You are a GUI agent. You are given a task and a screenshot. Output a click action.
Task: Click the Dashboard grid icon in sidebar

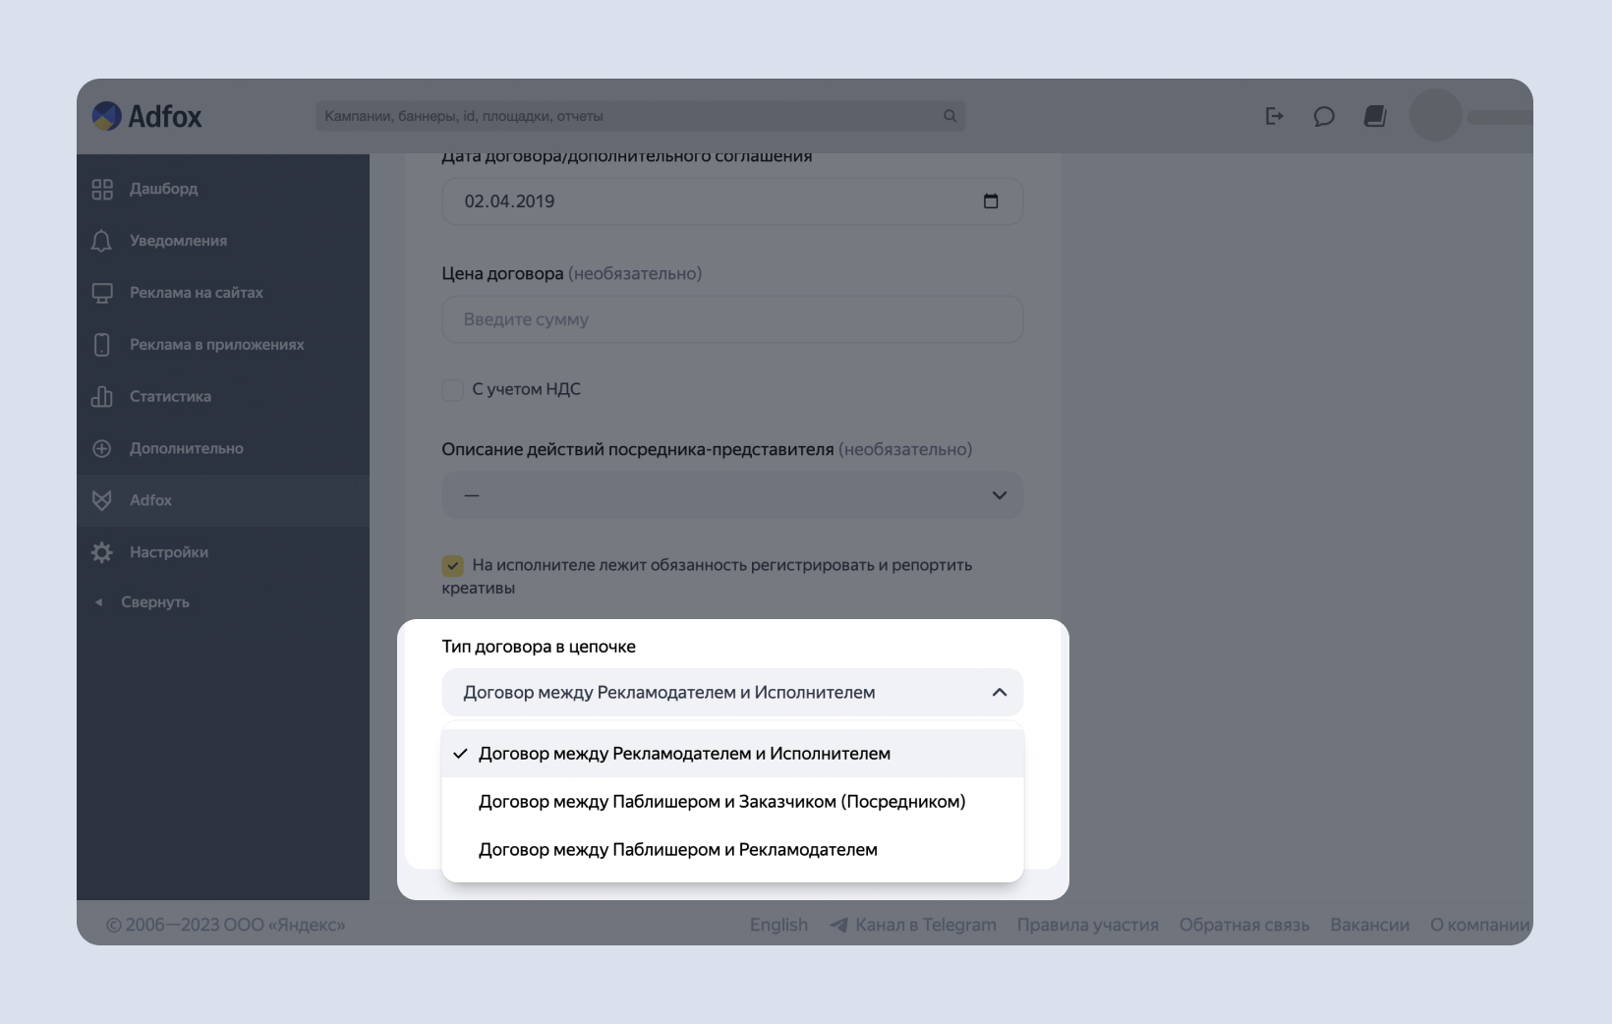pyautogui.click(x=102, y=189)
